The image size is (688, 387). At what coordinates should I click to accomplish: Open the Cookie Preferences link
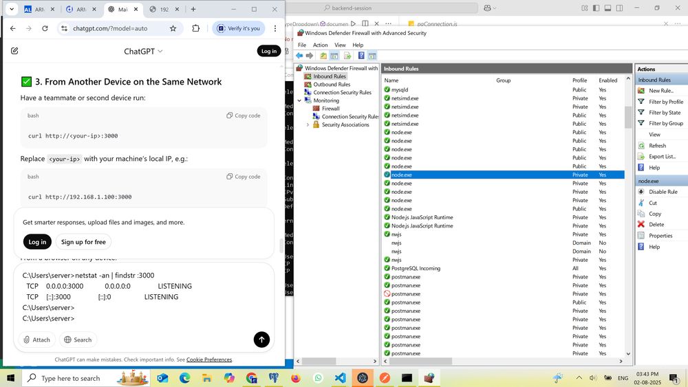click(208, 360)
